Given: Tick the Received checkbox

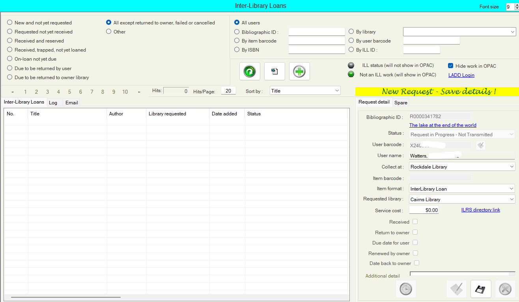Looking at the screenshot, I should coord(415,222).
